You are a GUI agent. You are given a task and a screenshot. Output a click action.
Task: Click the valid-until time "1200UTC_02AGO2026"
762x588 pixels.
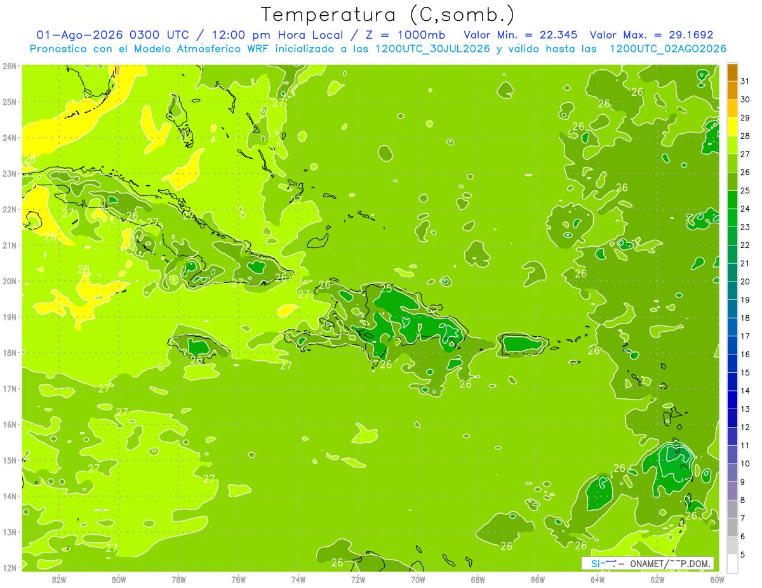click(x=667, y=49)
